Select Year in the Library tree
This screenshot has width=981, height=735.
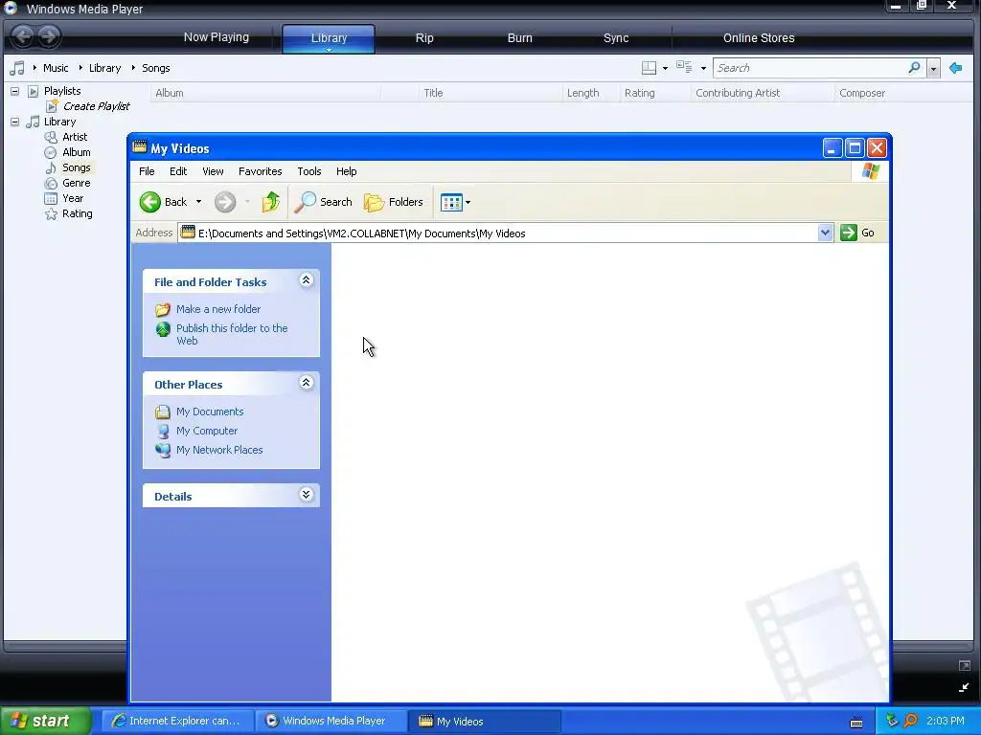(73, 198)
